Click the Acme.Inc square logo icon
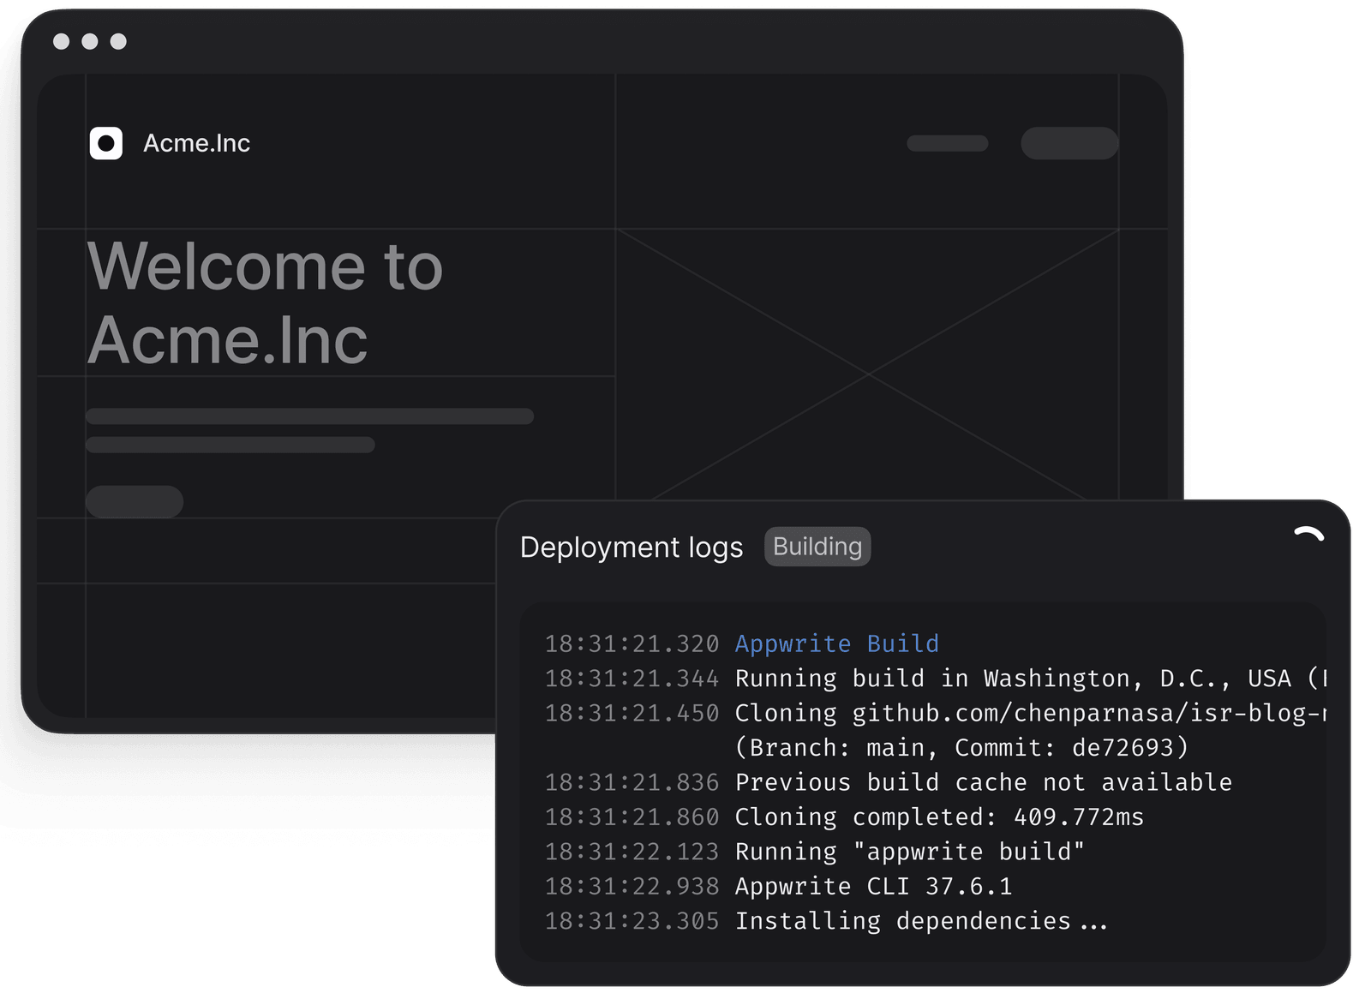1371x1005 pixels. click(106, 143)
